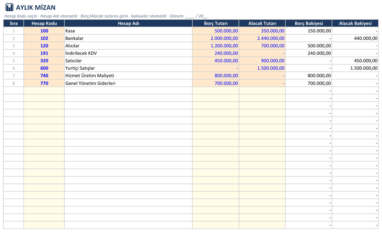Screen dimensions: 382x232
Task: Select the AYLIK MİZAN title text
Action: (36, 7)
